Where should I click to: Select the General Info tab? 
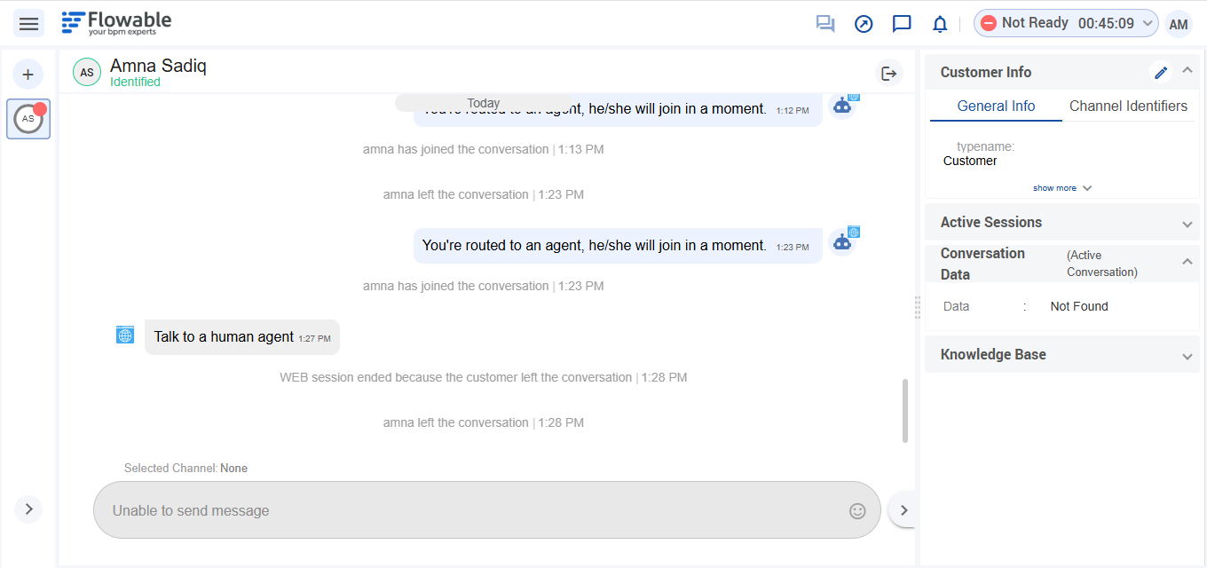[x=996, y=106]
